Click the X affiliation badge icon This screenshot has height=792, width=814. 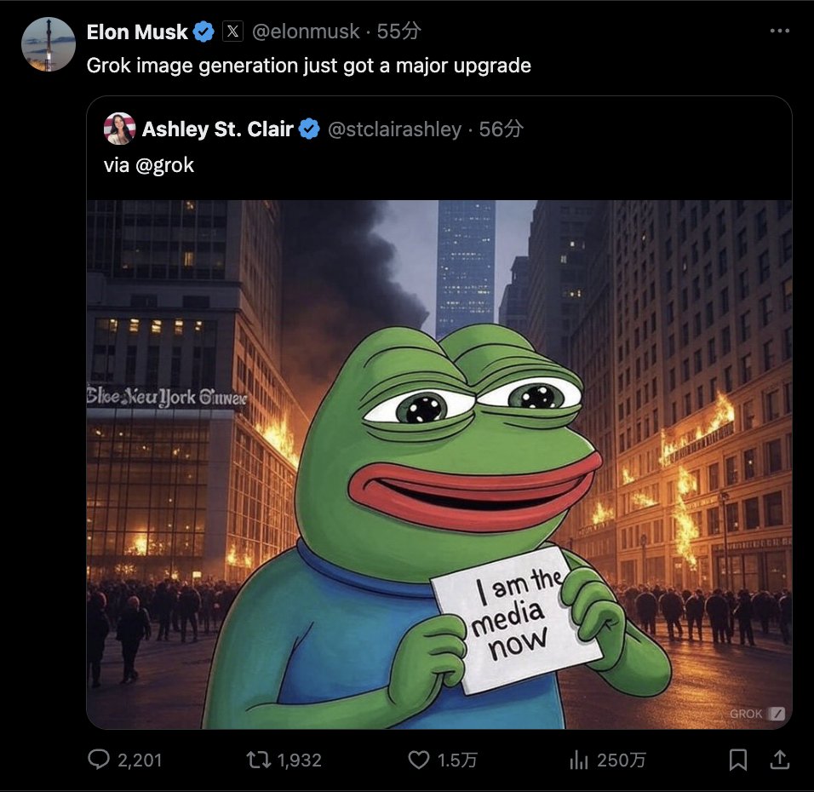point(232,32)
